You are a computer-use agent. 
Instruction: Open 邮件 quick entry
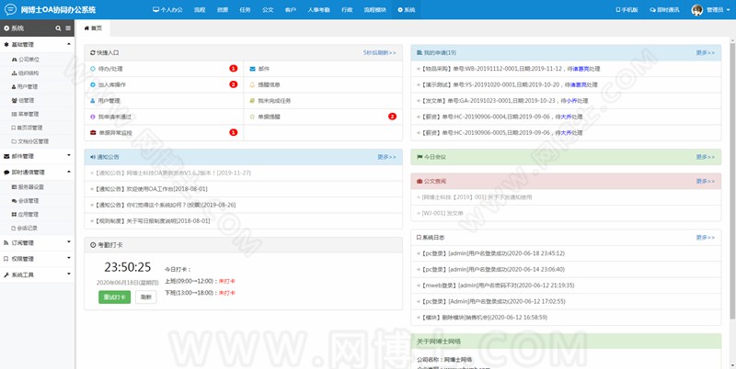click(323, 69)
